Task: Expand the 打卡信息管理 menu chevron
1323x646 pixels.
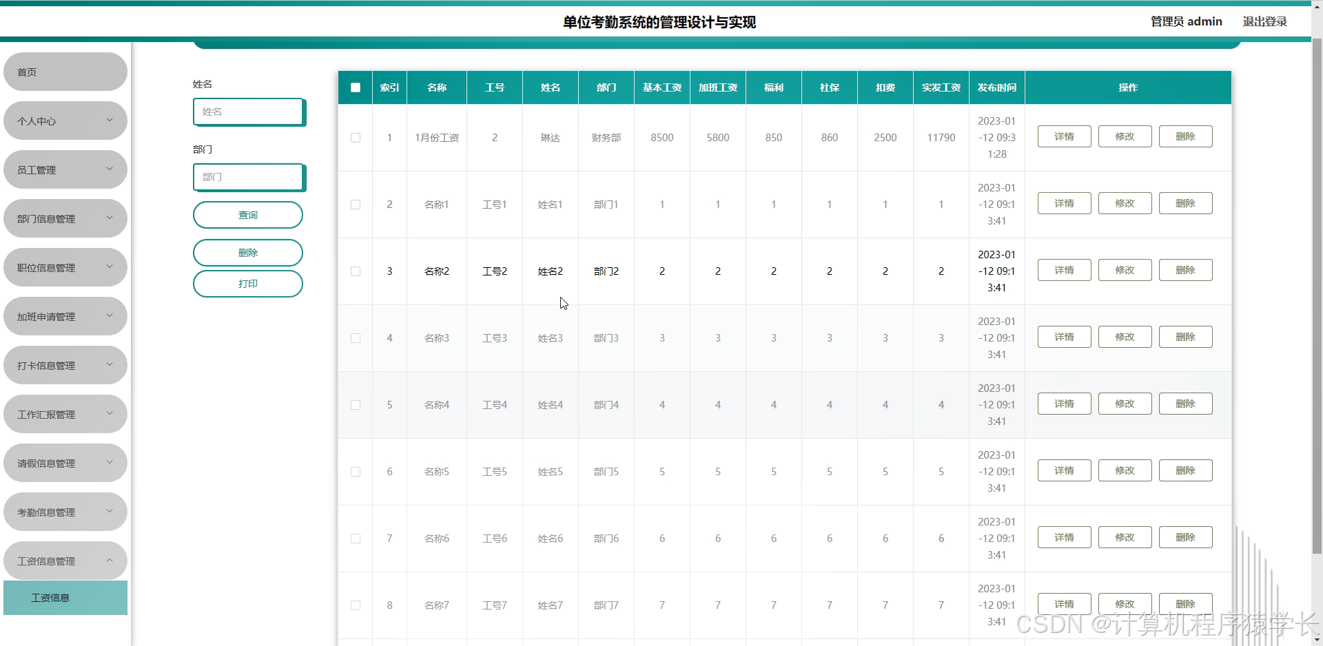Action: [110, 364]
